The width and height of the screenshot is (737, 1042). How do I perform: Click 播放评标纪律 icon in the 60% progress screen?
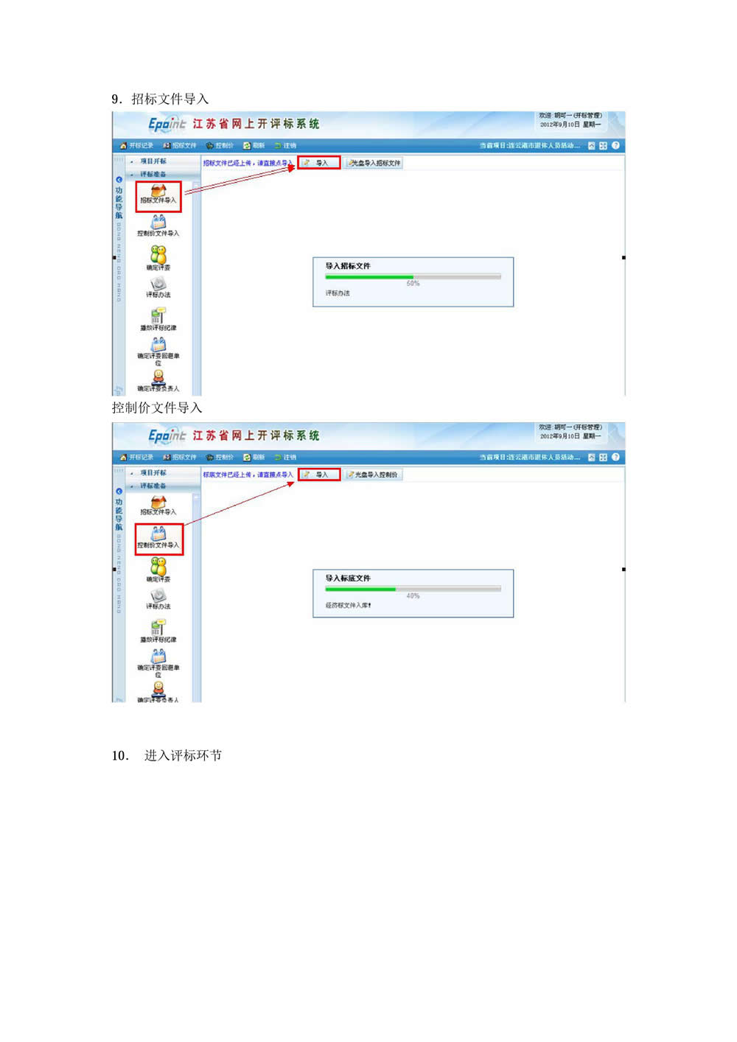(x=158, y=319)
